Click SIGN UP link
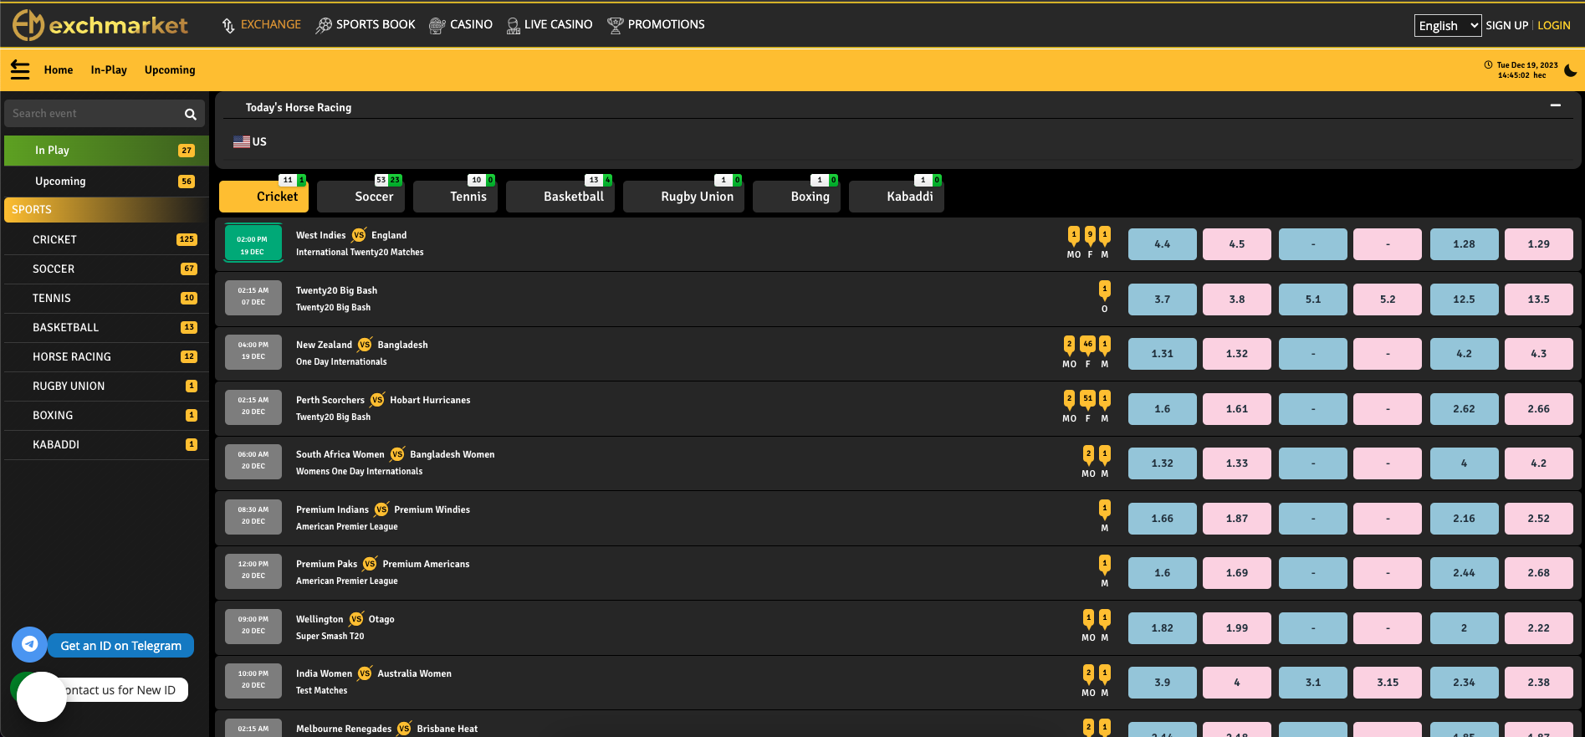The image size is (1585, 737). [x=1507, y=26]
